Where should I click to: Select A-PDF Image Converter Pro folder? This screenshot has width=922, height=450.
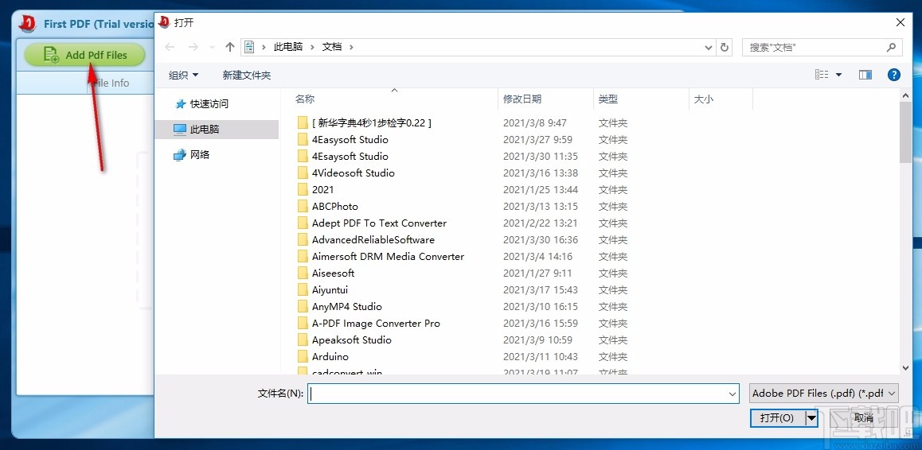click(x=376, y=323)
